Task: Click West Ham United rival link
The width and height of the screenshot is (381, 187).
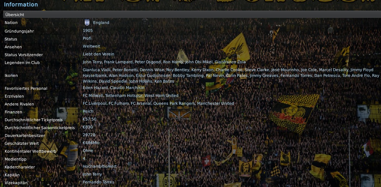Action: (x=161, y=95)
